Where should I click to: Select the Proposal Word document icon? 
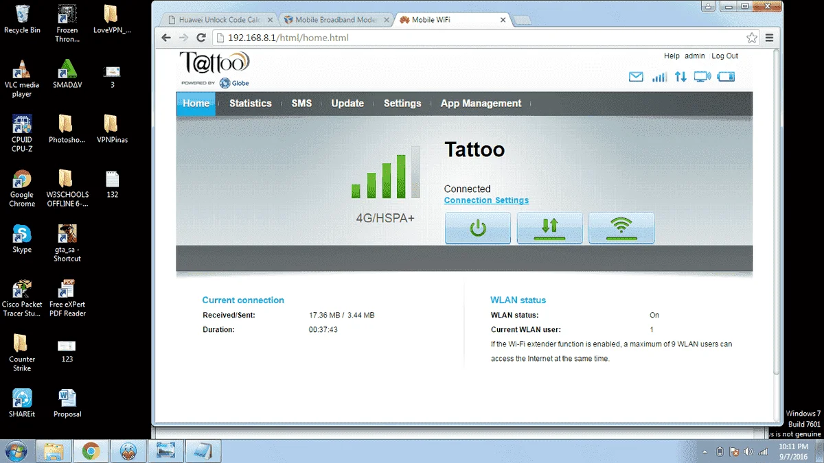tap(67, 403)
